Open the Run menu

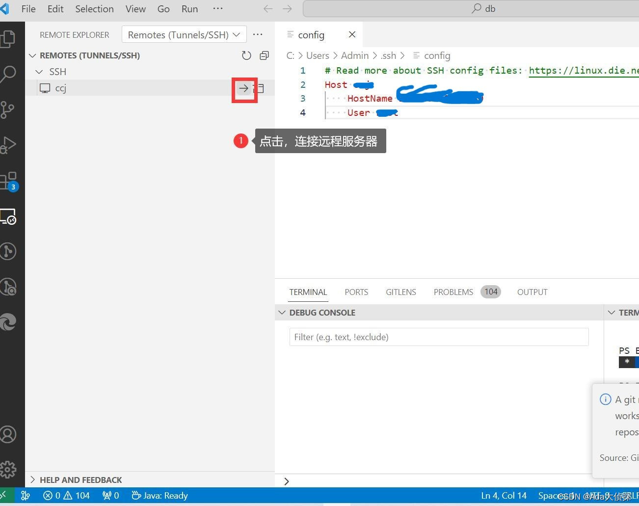click(189, 9)
